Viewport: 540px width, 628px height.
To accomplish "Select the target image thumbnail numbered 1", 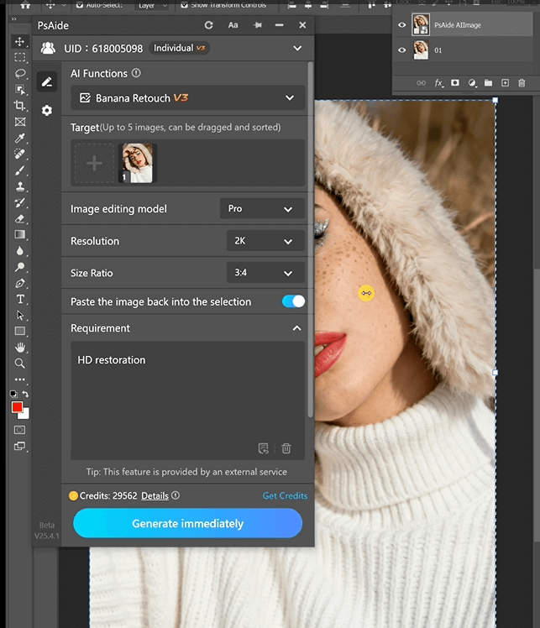I will point(138,164).
